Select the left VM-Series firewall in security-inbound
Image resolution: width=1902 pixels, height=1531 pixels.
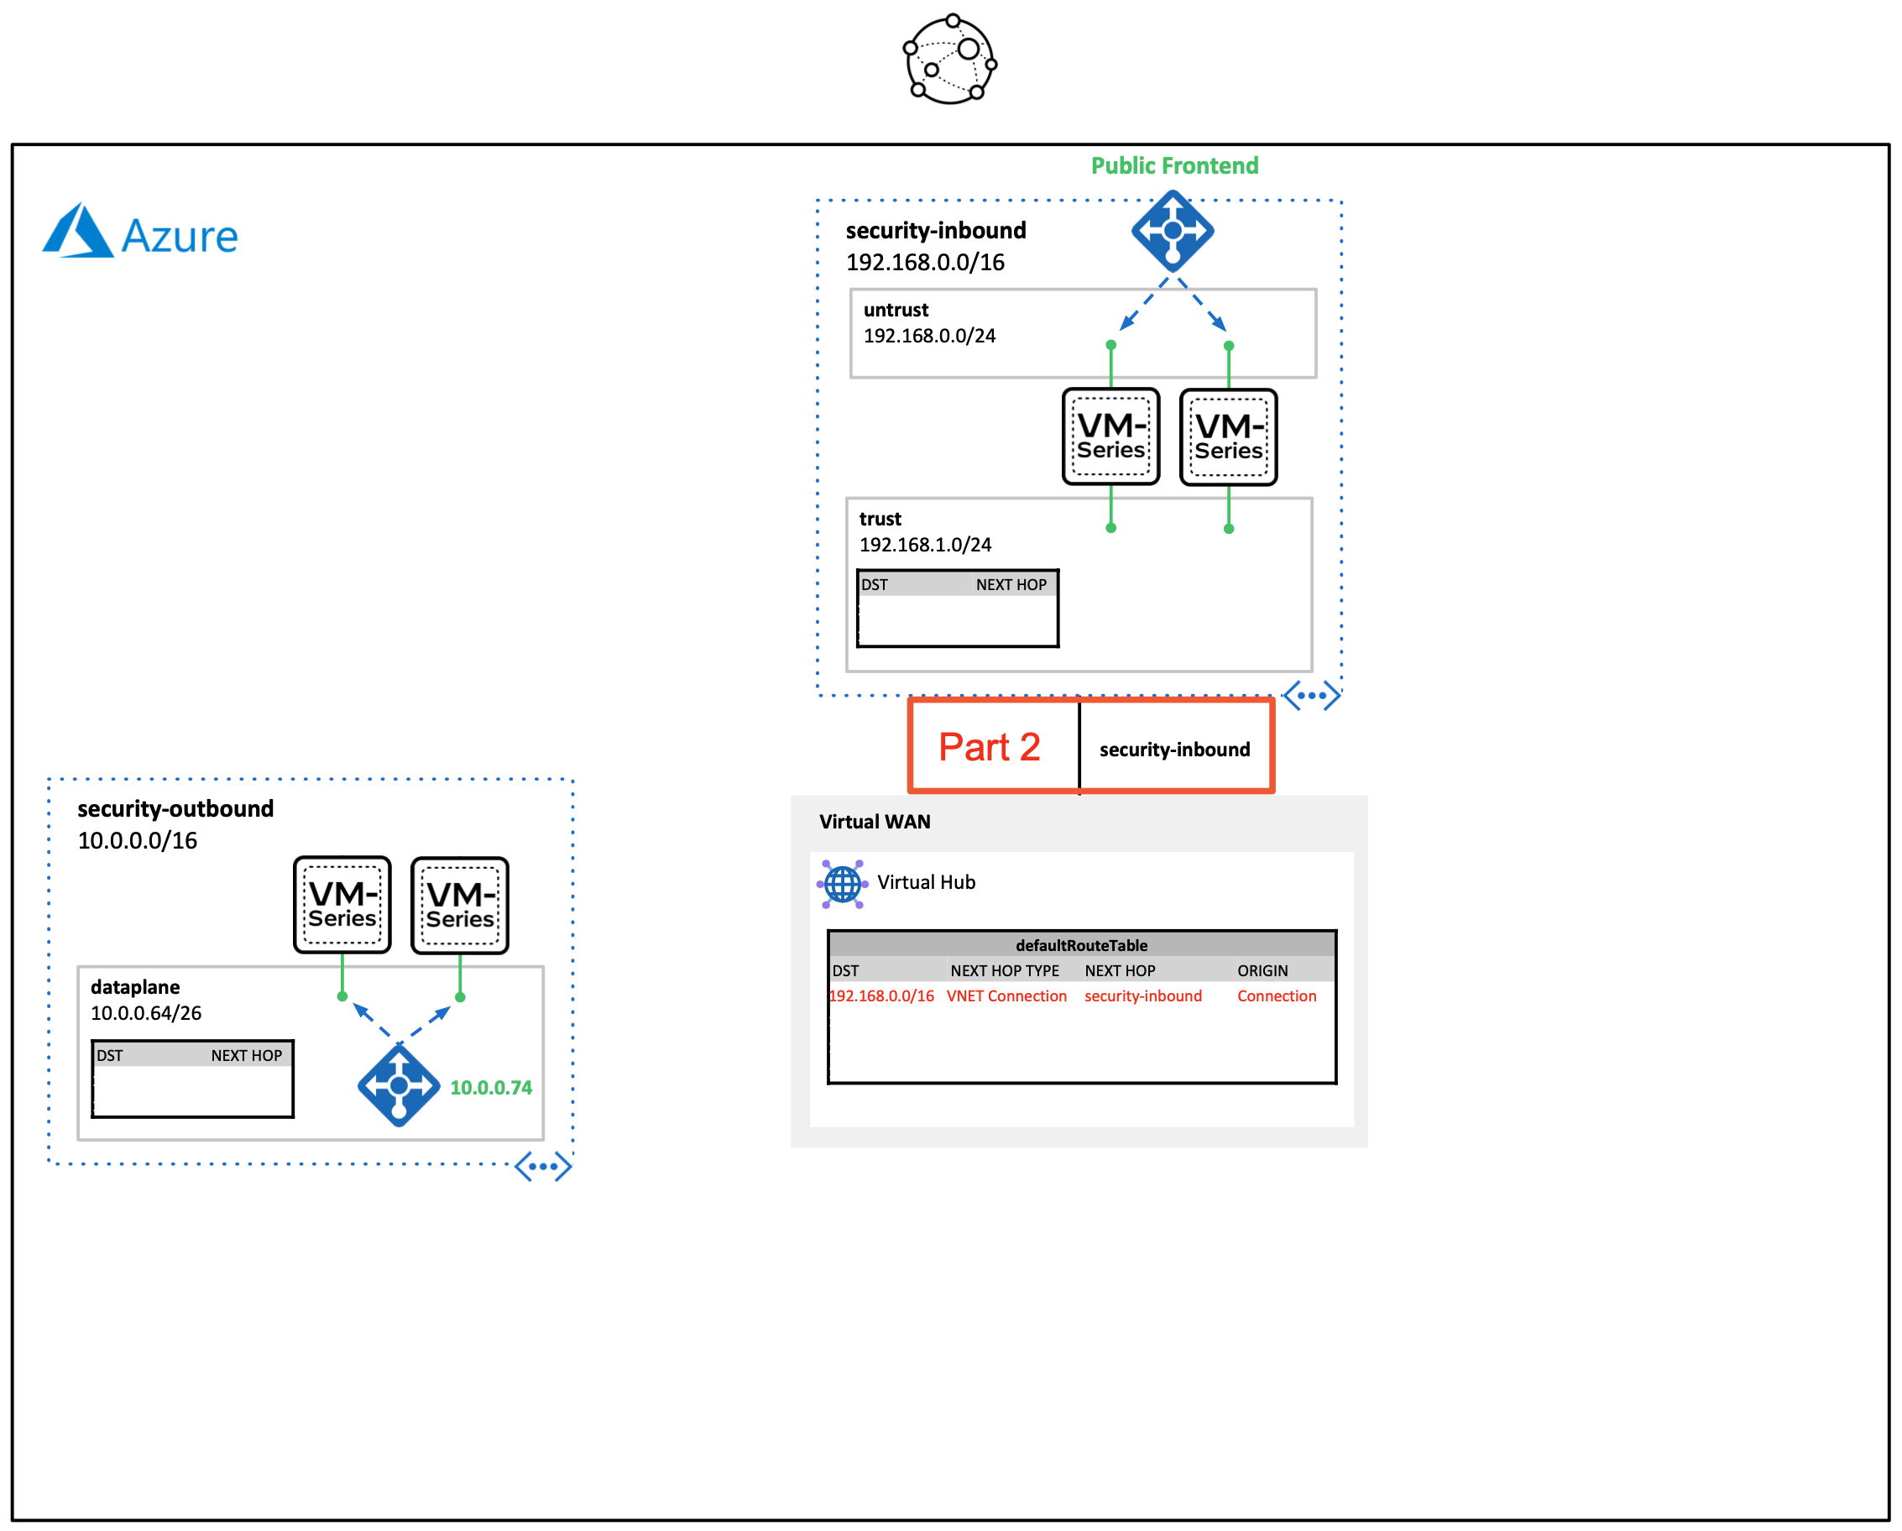(x=1110, y=436)
